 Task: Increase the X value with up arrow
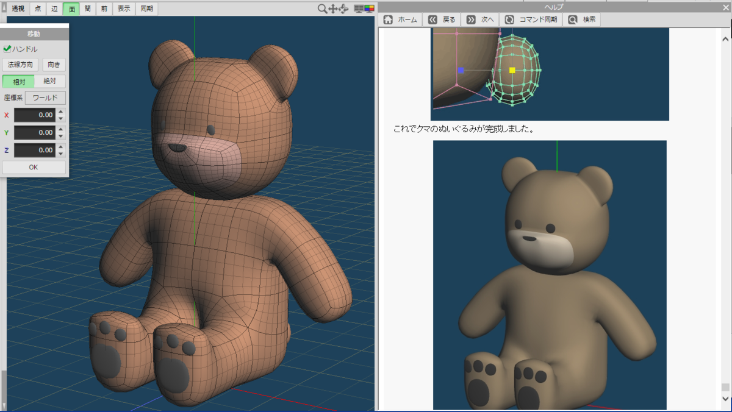point(61,112)
